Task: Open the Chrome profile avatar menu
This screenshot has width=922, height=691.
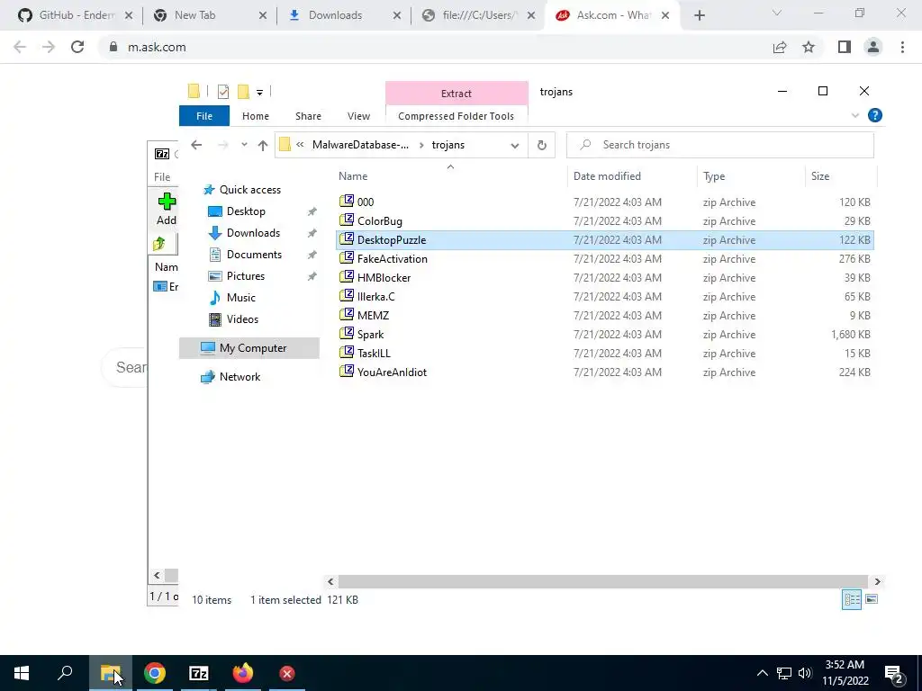Action: [x=872, y=47]
